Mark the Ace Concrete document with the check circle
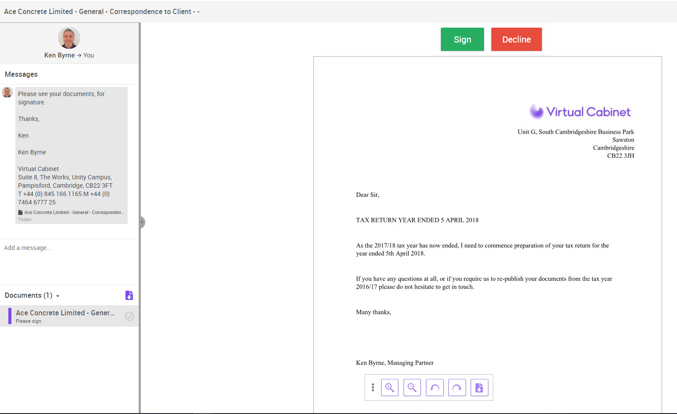This screenshot has width=677, height=414. [x=129, y=316]
